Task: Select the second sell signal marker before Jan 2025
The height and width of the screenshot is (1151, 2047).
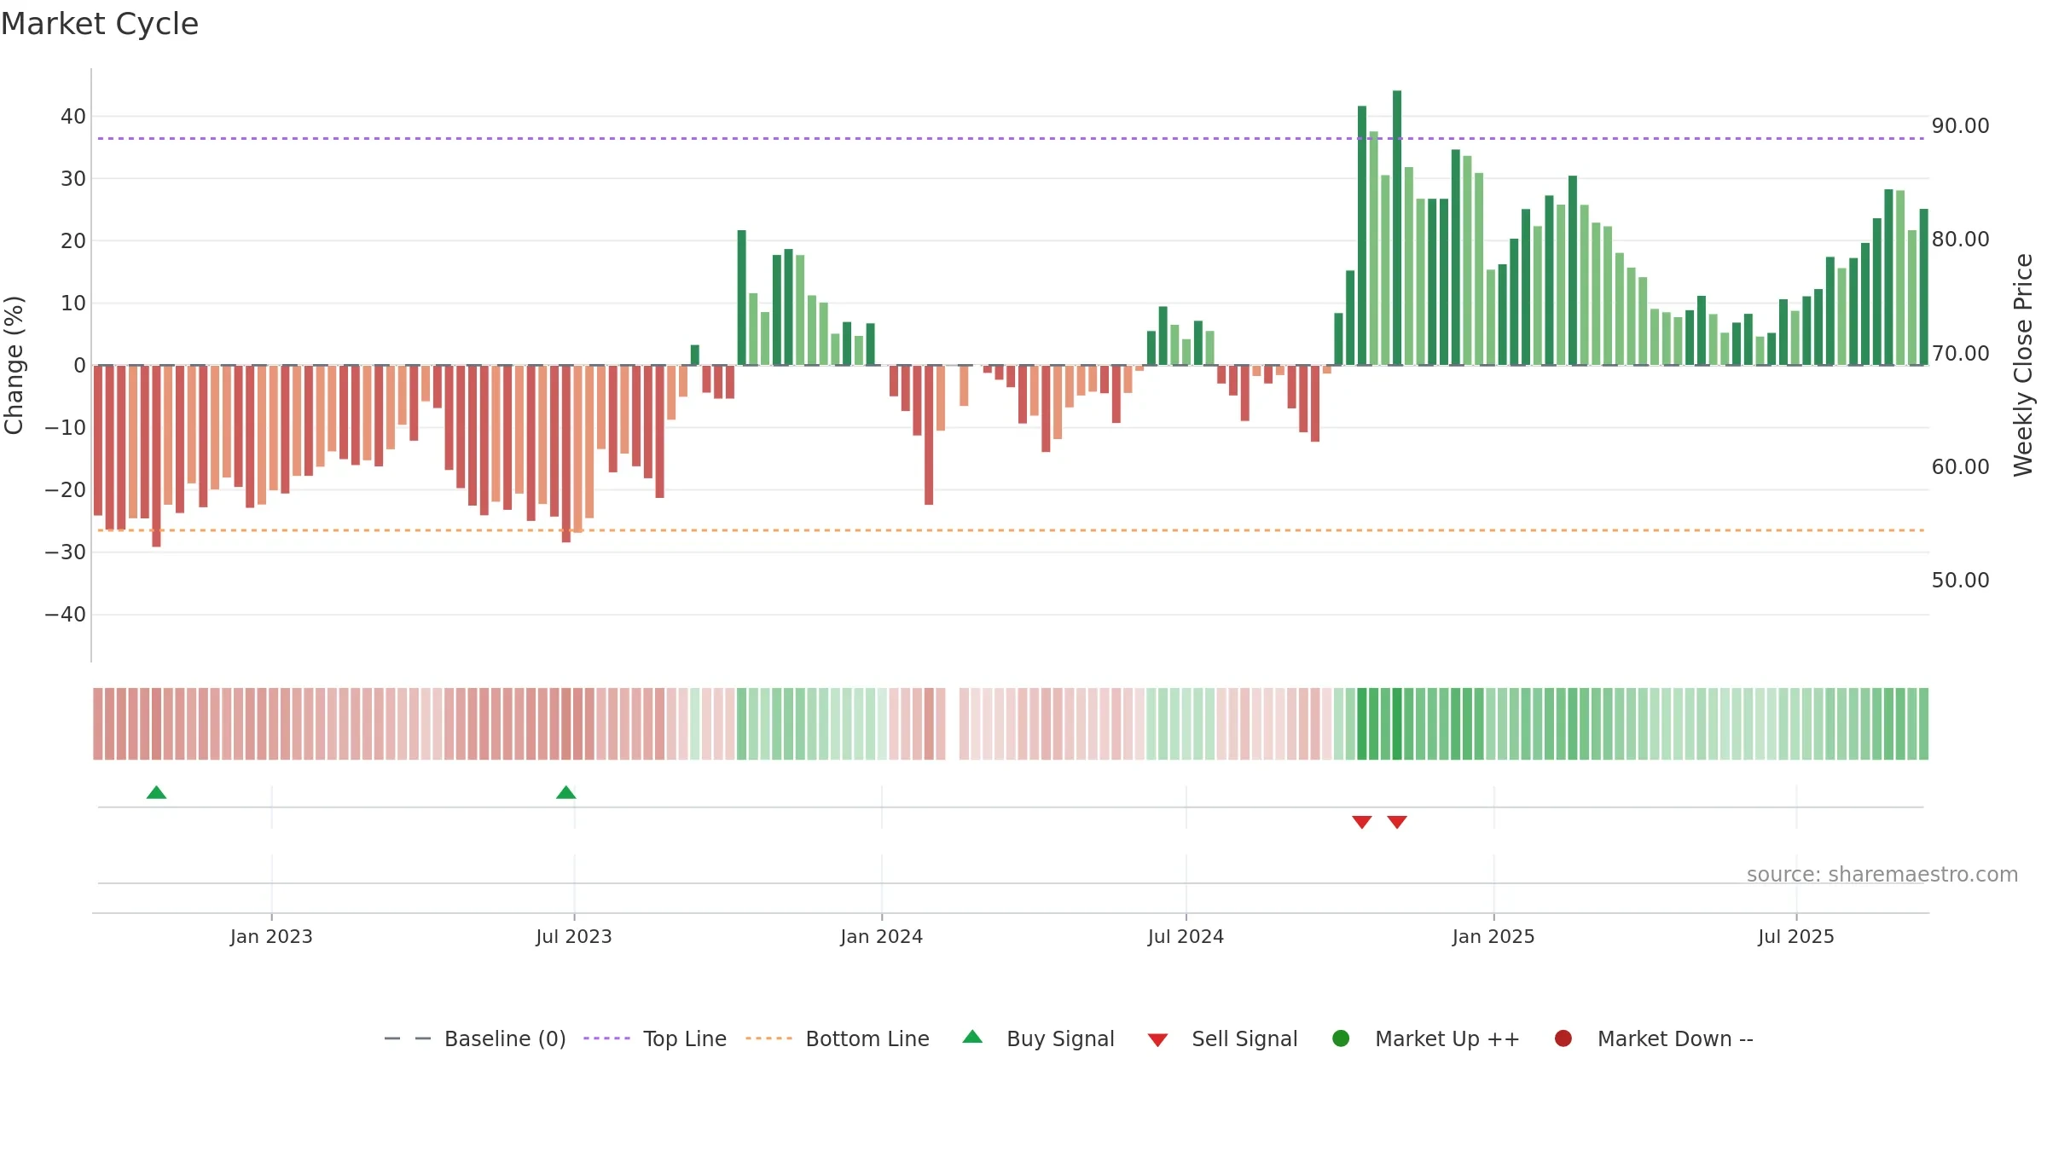Action: (1397, 822)
